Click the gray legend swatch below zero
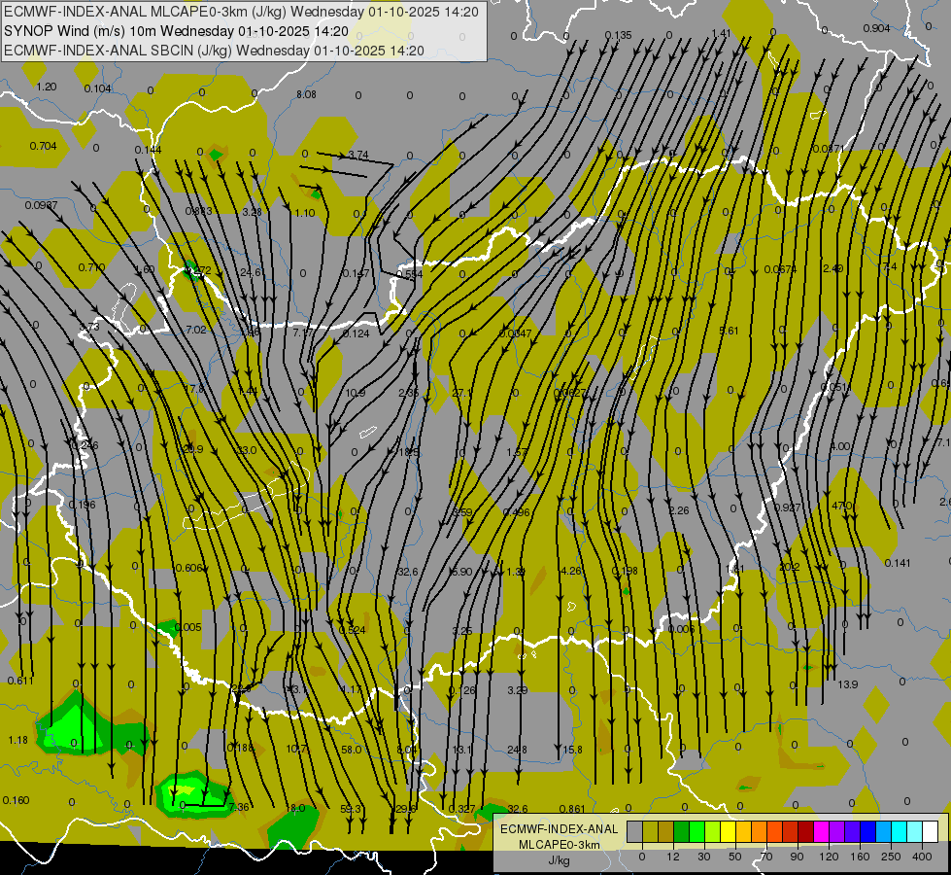 click(x=634, y=831)
